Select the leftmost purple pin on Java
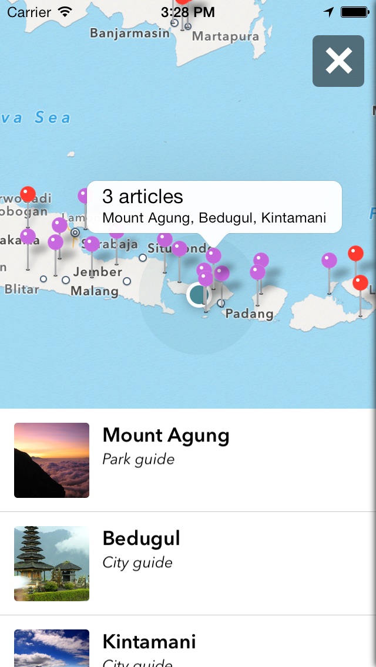This screenshot has height=667, width=376. (28, 237)
